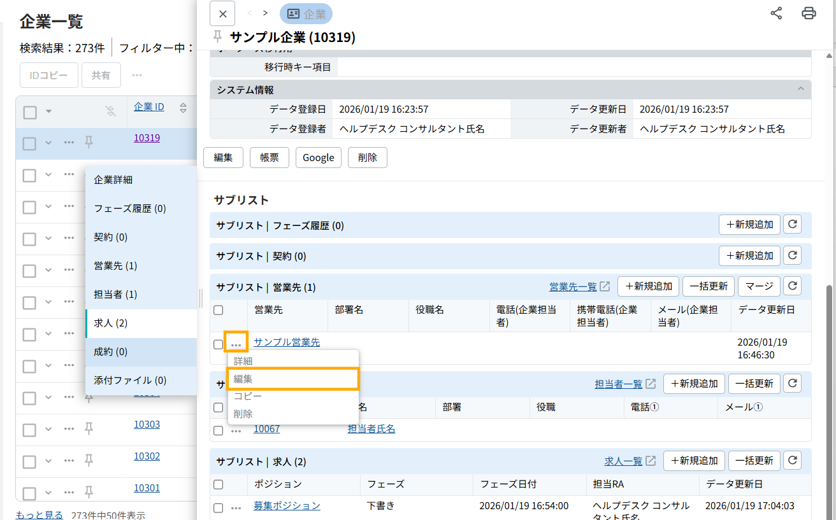Refresh the 契約 sublist
Image resolution: width=836 pixels, height=520 pixels.
[792, 255]
